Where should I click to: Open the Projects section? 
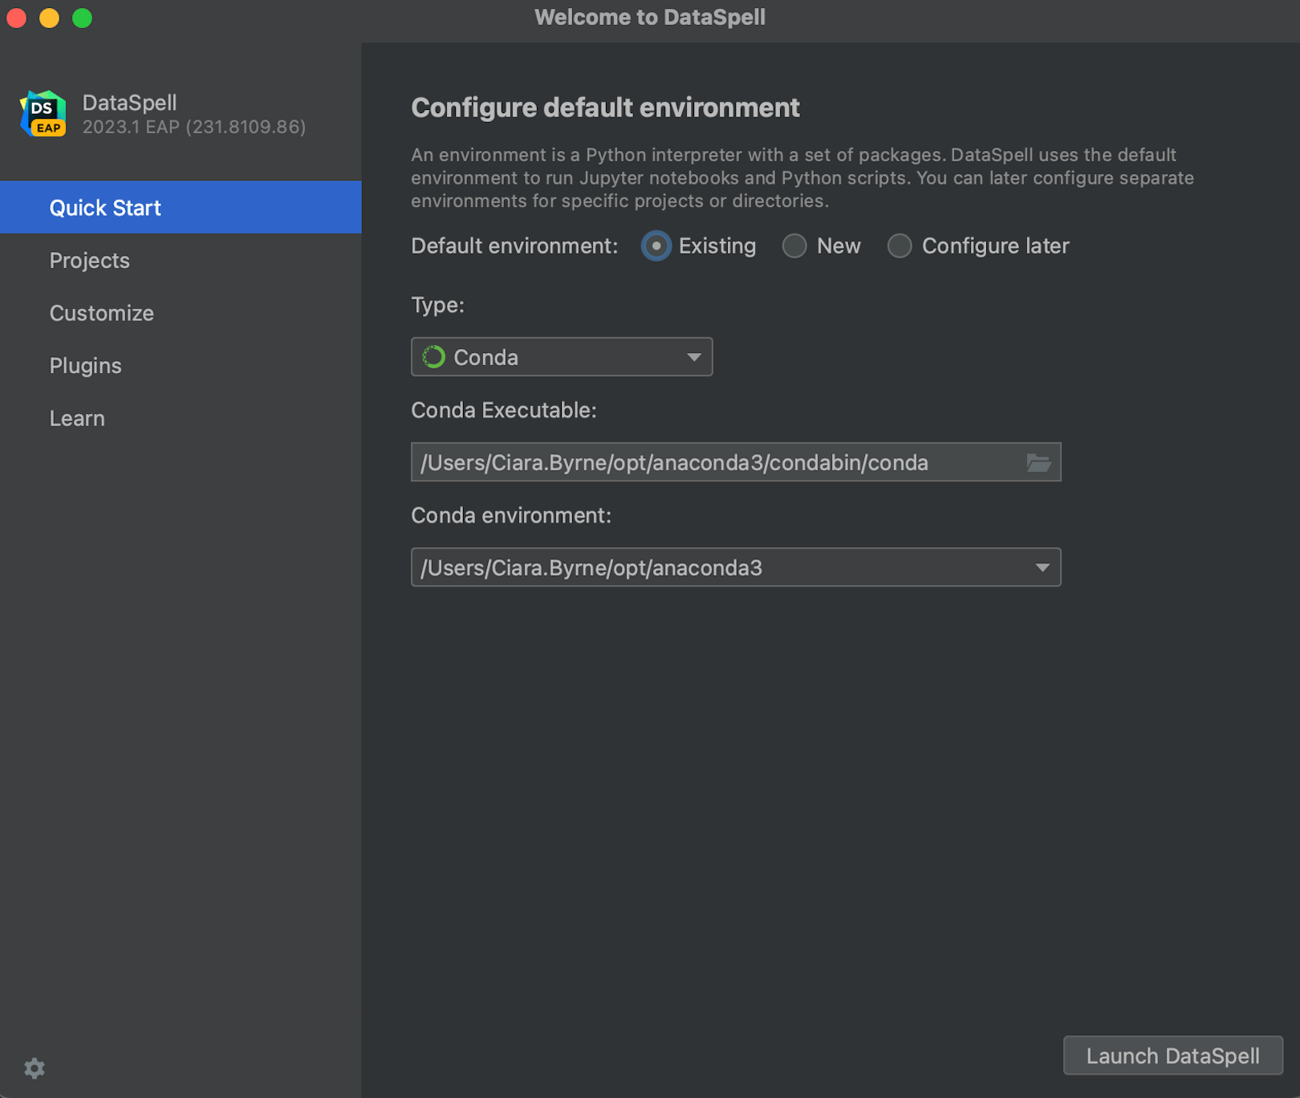click(90, 261)
